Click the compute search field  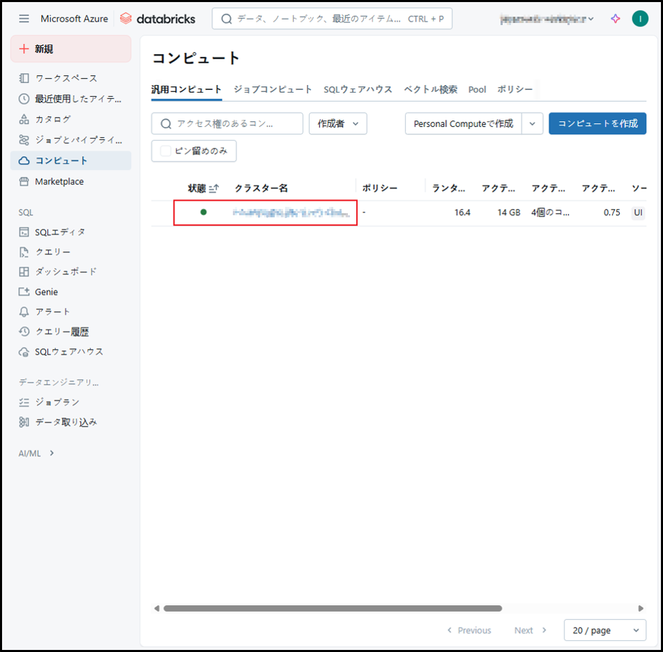point(227,123)
